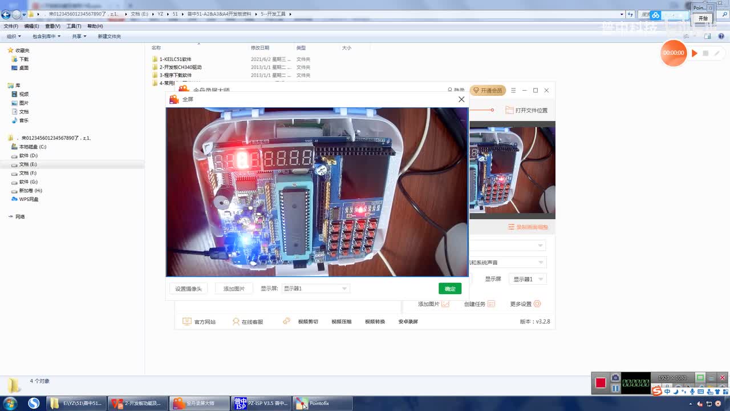Select 软件 (G:) drive
730x411 pixels.
coord(28,182)
